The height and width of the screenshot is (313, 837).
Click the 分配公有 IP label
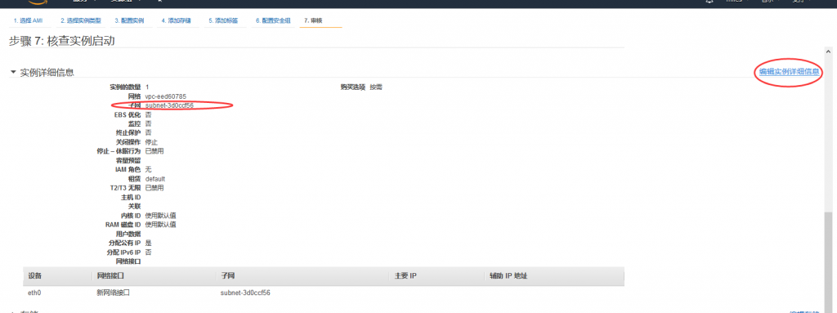coord(125,243)
